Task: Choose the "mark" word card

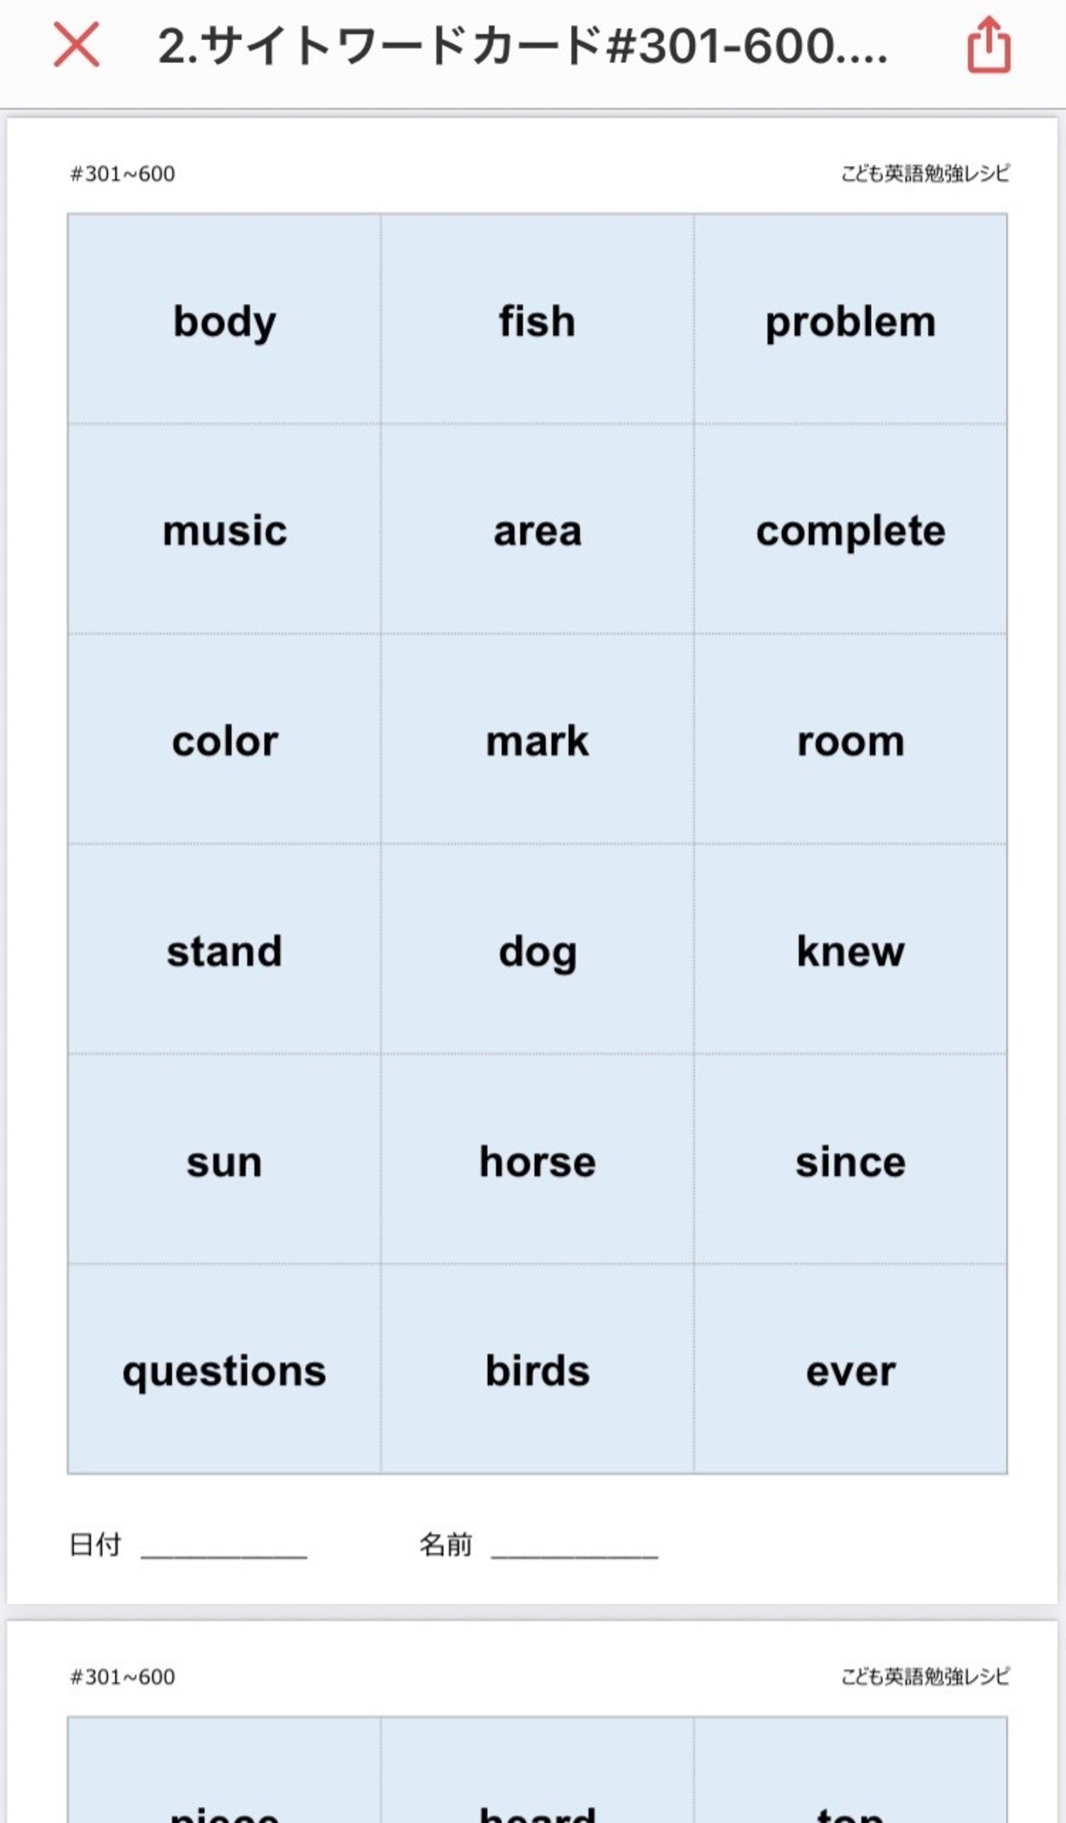Action: (x=537, y=740)
